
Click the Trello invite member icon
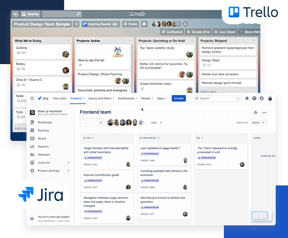click(x=185, y=24)
